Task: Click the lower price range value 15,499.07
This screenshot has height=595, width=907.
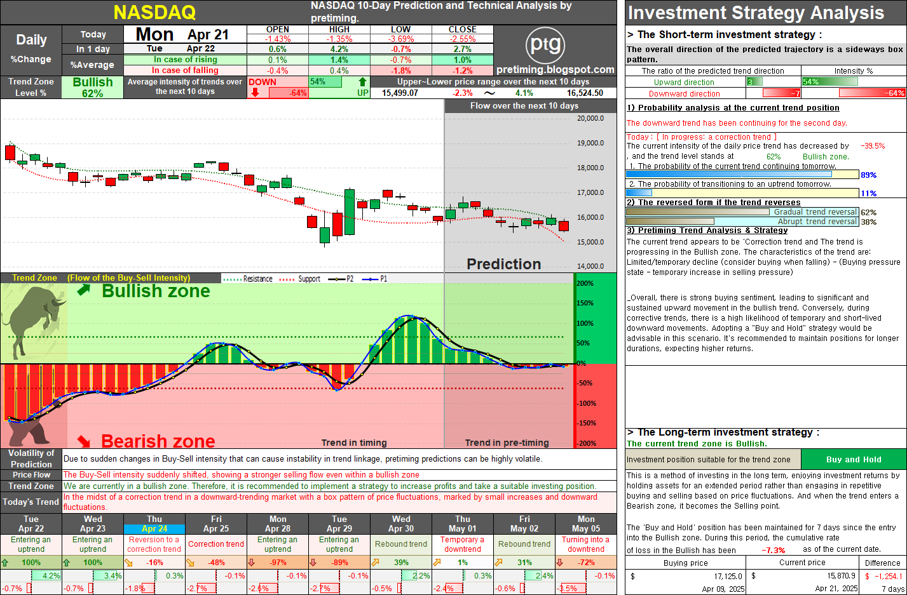Action: [x=400, y=93]
